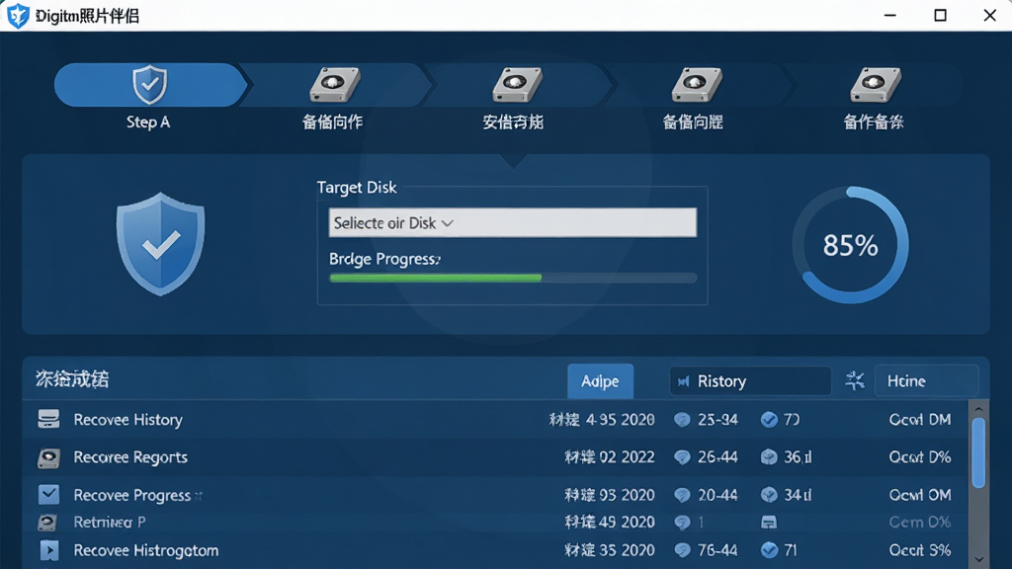Image resolution: width=1012 pixels, height=569 pixels.
Task: Click the list scrollbar up arrow
Action: 978,409
